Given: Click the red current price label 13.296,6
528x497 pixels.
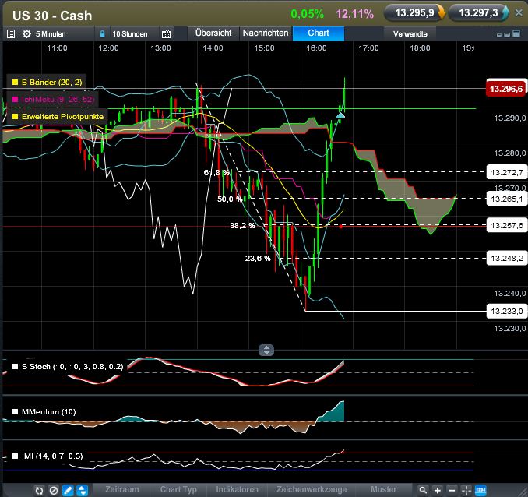Looking at the screenshot, I should (x=506, y=89).
